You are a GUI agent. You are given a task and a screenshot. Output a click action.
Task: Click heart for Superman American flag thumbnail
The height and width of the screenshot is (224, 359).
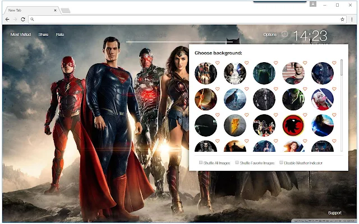pos(305,63)
